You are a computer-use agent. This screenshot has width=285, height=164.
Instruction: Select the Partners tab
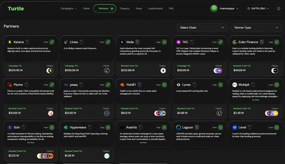[x=105, y=8]
